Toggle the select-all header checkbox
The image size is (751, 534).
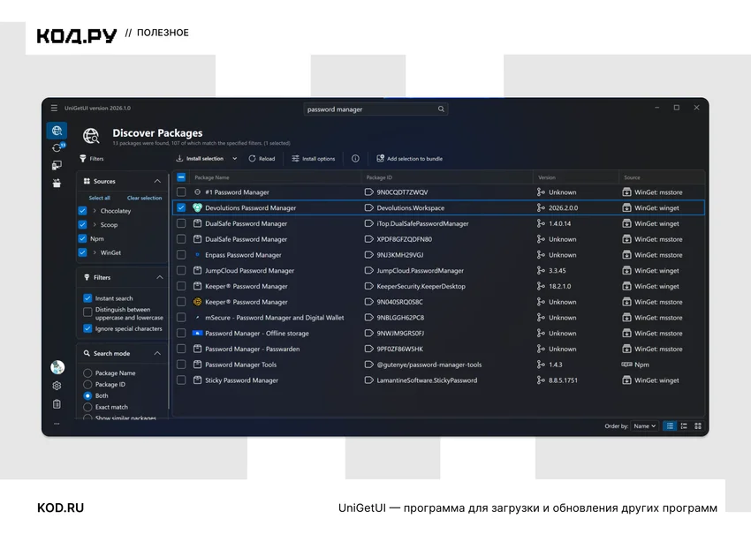click(181, 177)
